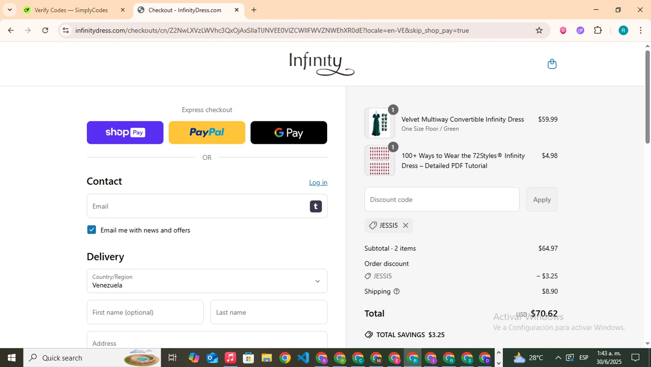
Task: Click the Subtotal · 2 items label
Action: [x=390, y=248]
